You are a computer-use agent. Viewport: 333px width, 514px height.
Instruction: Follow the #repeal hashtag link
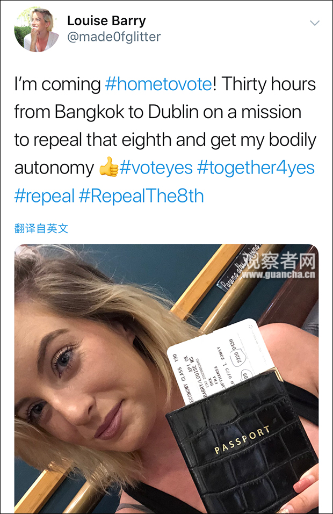[x=45, y=196]
